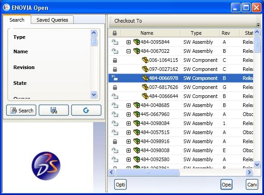Click unlocked icon for row 484-0067022
This screenshot has height=195, width=264.
pos(115,51)
